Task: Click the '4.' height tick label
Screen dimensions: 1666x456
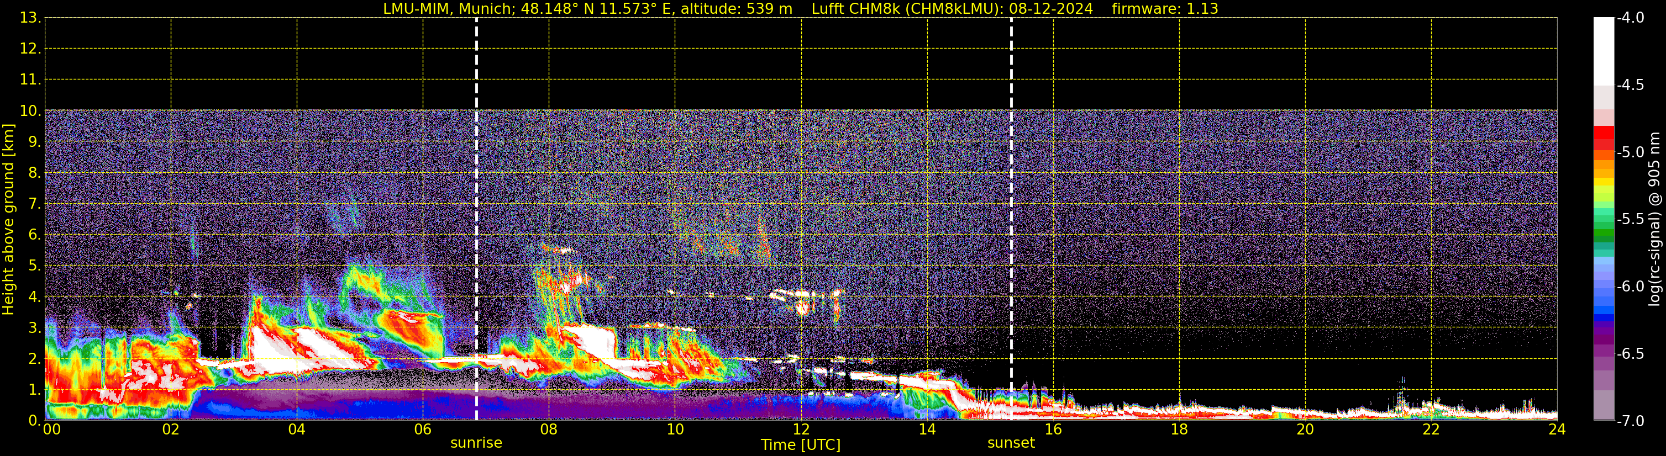Action: click(34, 297)
